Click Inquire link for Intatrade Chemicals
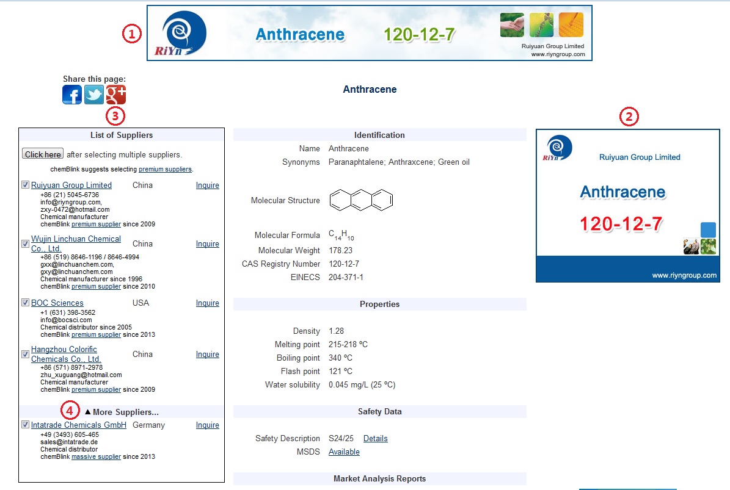The image size is (730, 490). tap(207, 425)
